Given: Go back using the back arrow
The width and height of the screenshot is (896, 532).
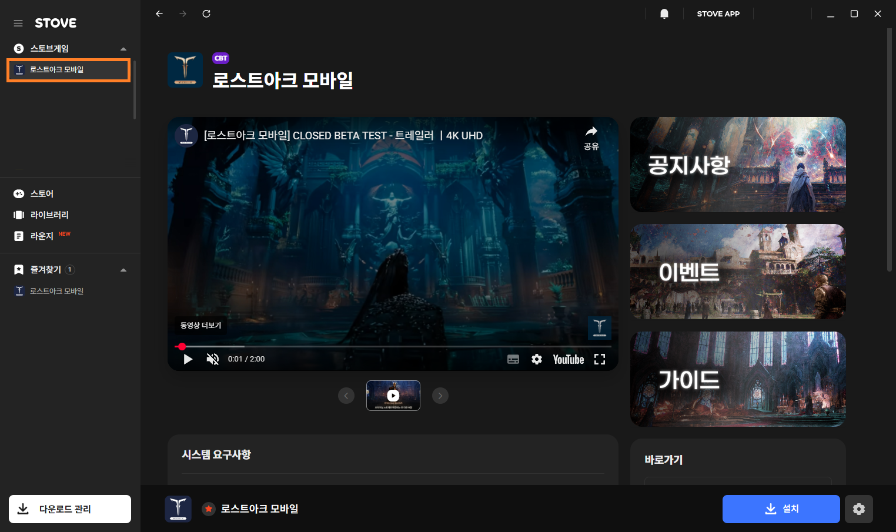Looking at the screenshot, I should (x=159, y=14).
